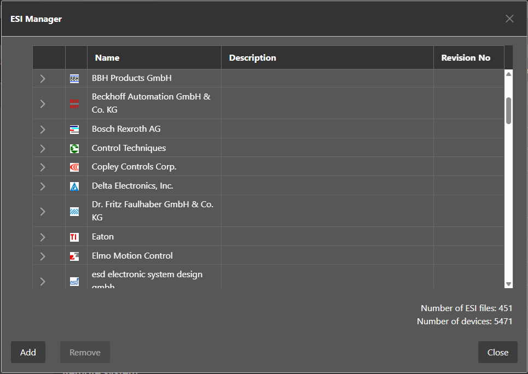Select the Beckhoff Automation GmbH & Co. KG text
Viewport: 528px width, 374px height.
pyautogui.click(x=151, y=103)
